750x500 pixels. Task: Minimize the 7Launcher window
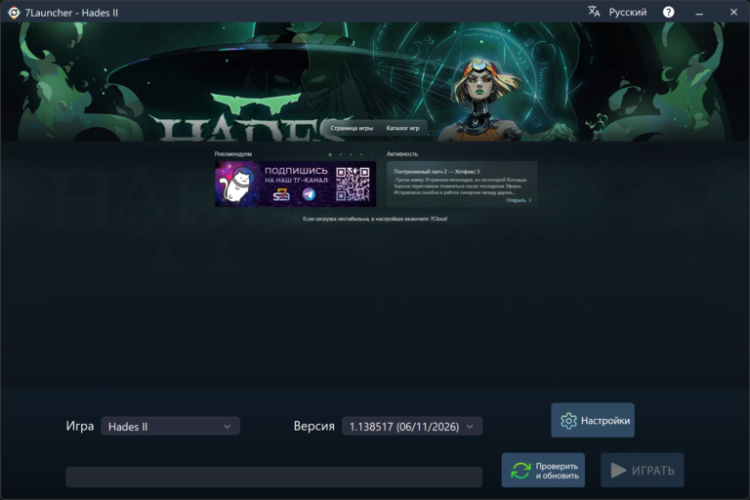[699, 13]
